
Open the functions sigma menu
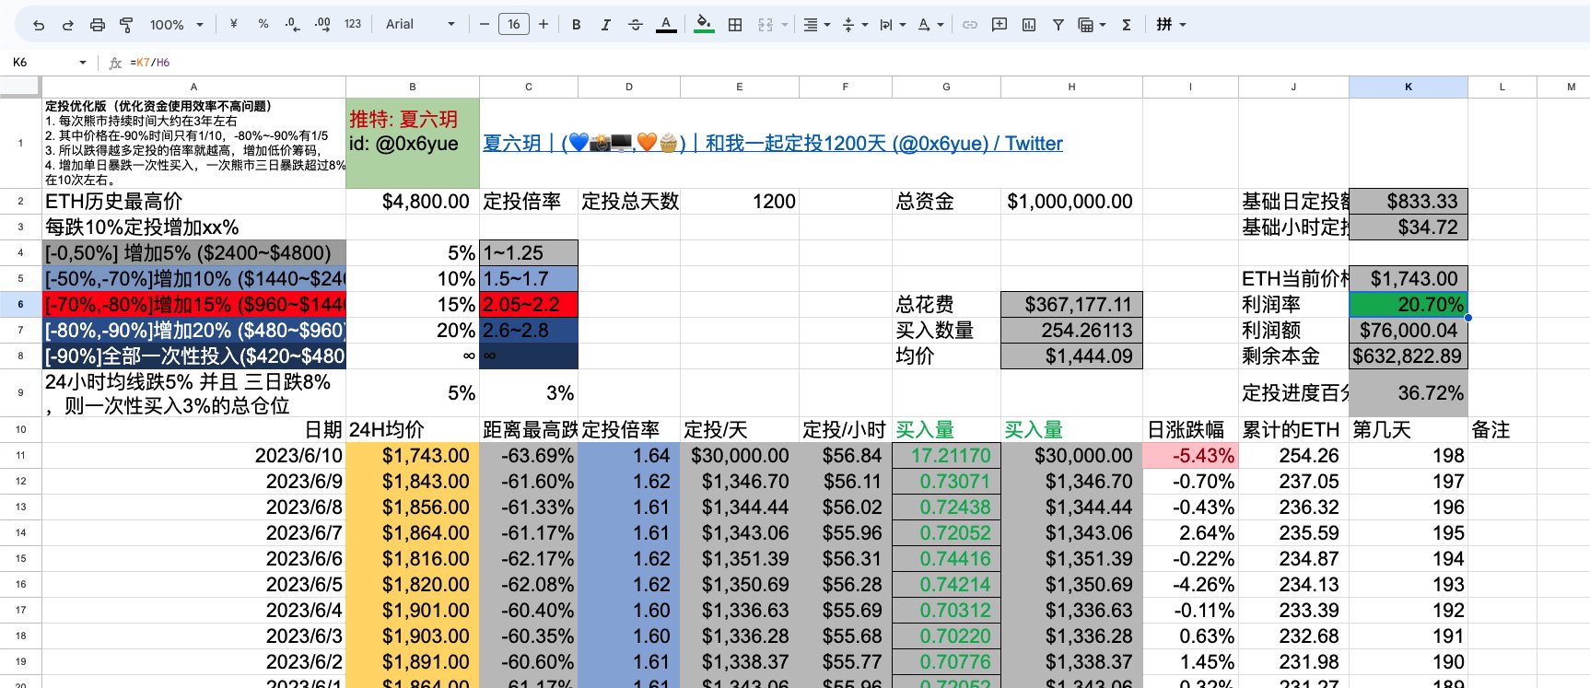coord(1127,25)
